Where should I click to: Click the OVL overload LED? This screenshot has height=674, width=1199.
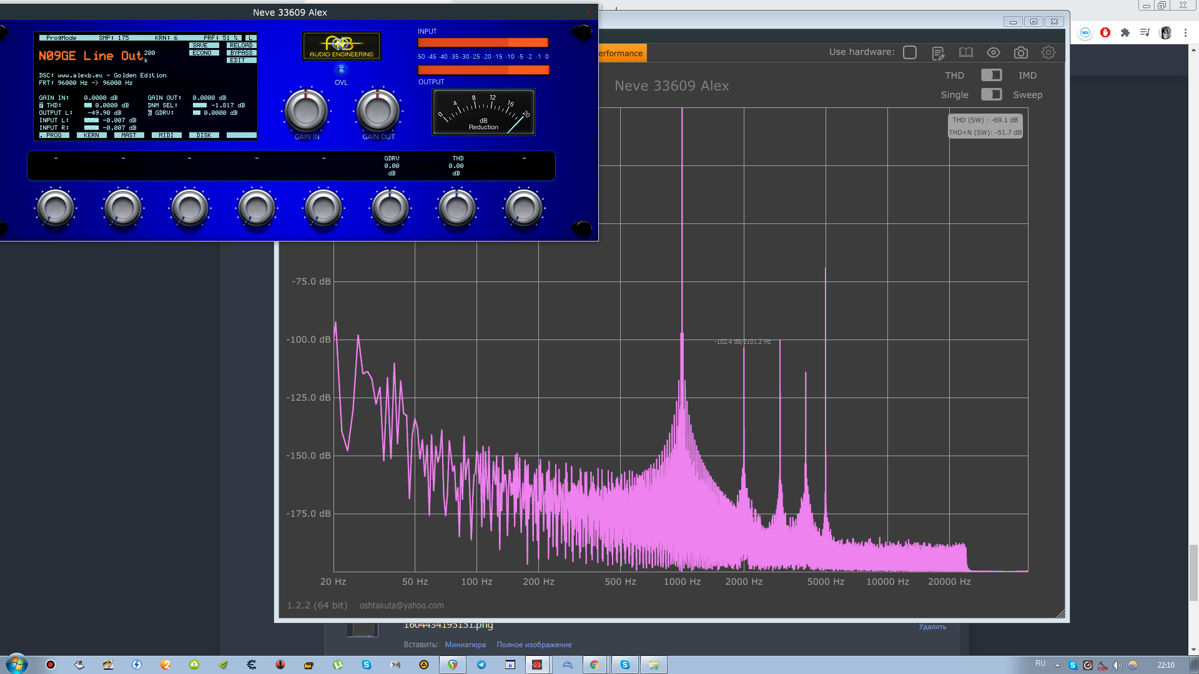[341, 69]
